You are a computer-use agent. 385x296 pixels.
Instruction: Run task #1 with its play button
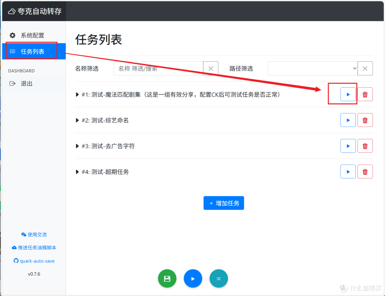pos(348,94)
